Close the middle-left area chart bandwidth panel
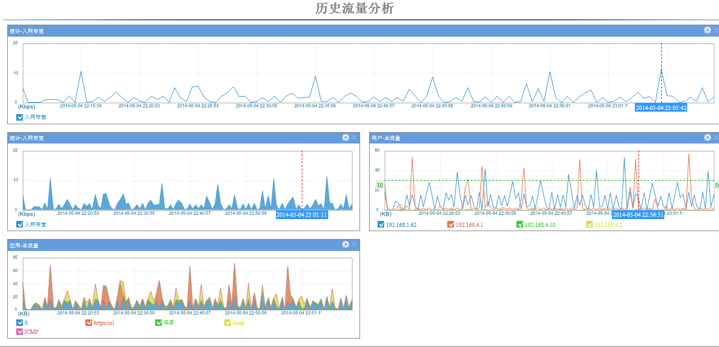The width and height of the screenshot is (719, 347). [x=354, y=137]
